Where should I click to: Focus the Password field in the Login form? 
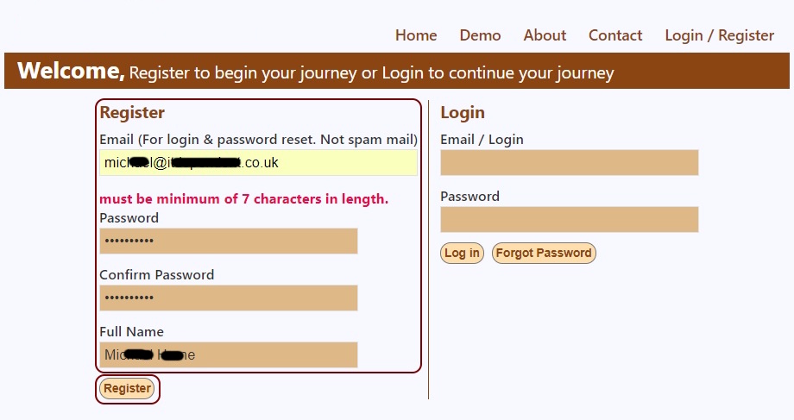pyautogui.click(x=569, y=219)
